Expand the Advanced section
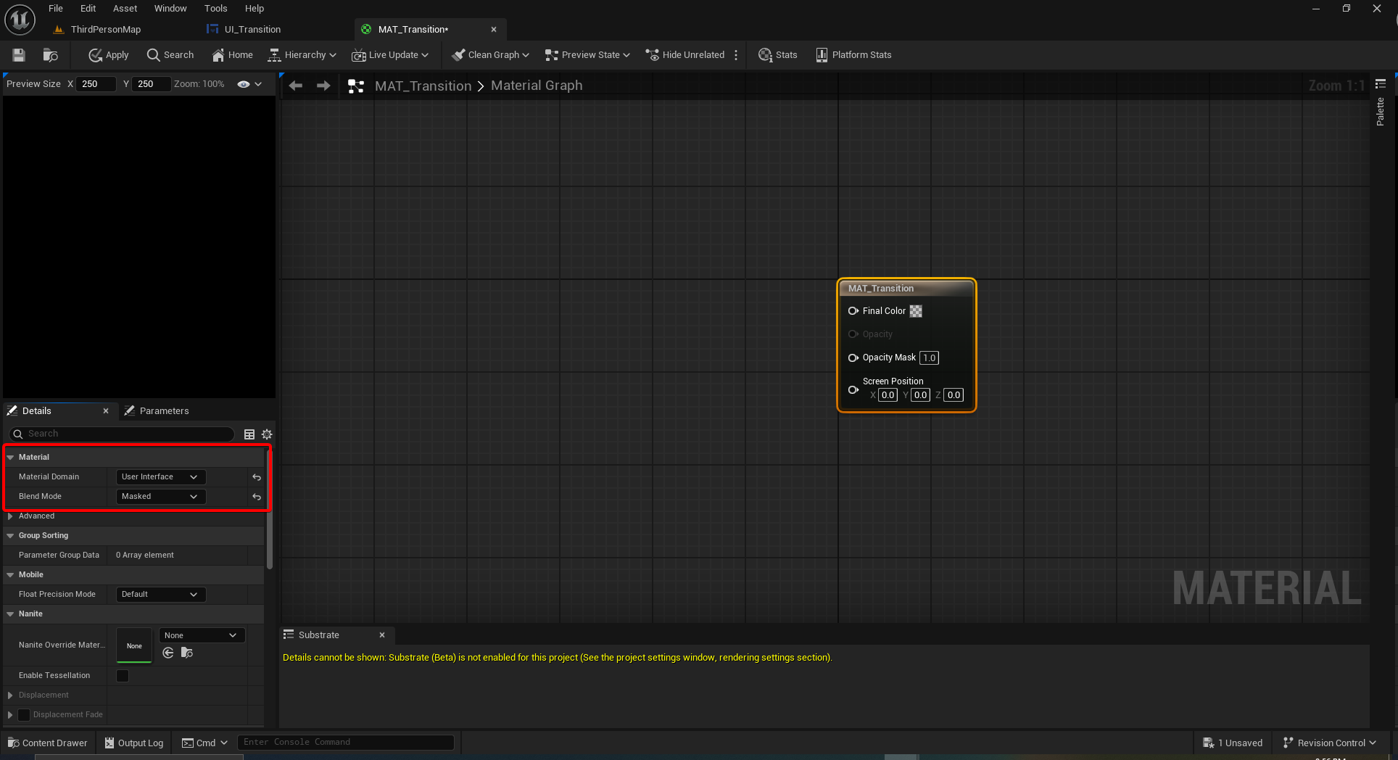 pyautogui.click(x=10, y=516)
